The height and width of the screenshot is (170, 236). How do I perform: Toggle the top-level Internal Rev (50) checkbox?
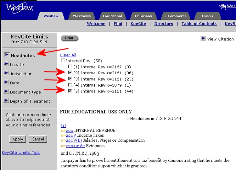coord(63,60)
